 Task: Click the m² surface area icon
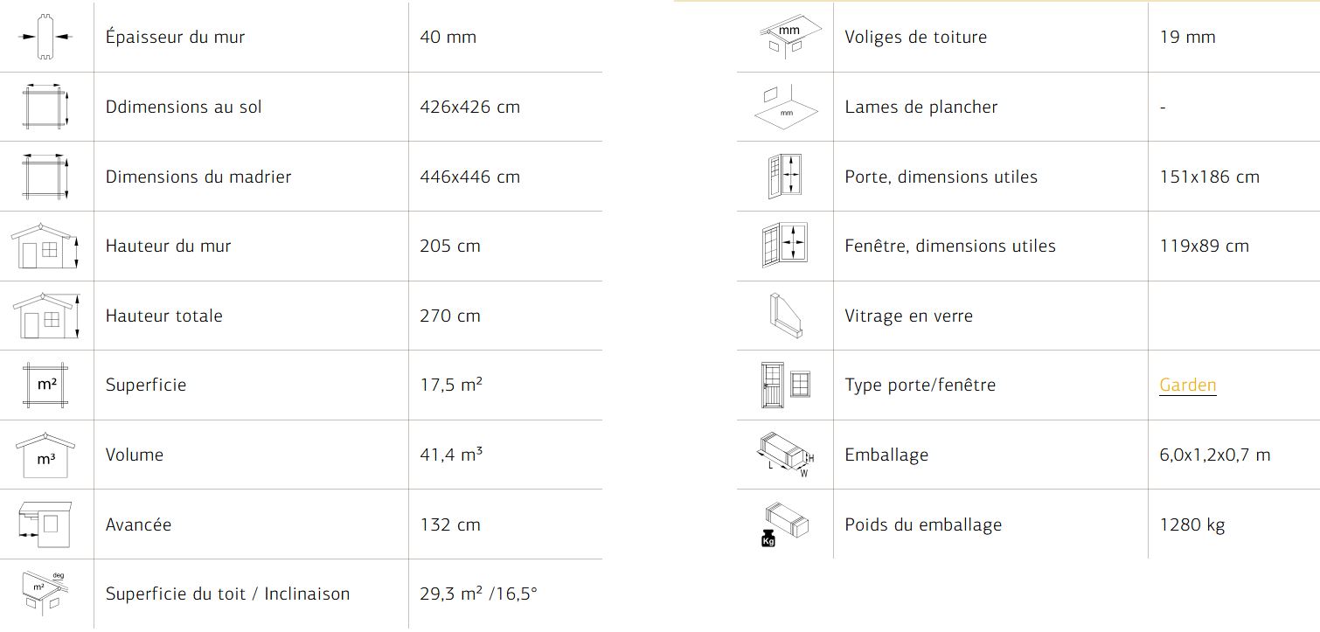pyautogui.click(x=45, y=385)
